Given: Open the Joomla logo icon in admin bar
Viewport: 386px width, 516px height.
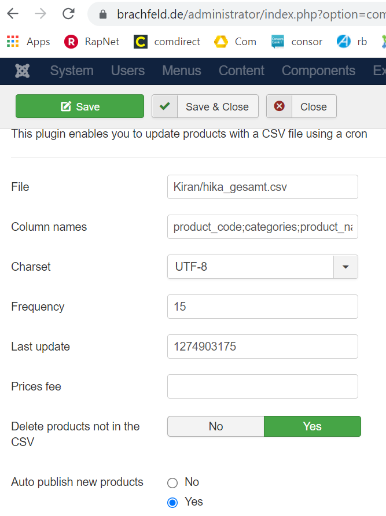Looking at the screenshot, I should (x=23, y=71).
